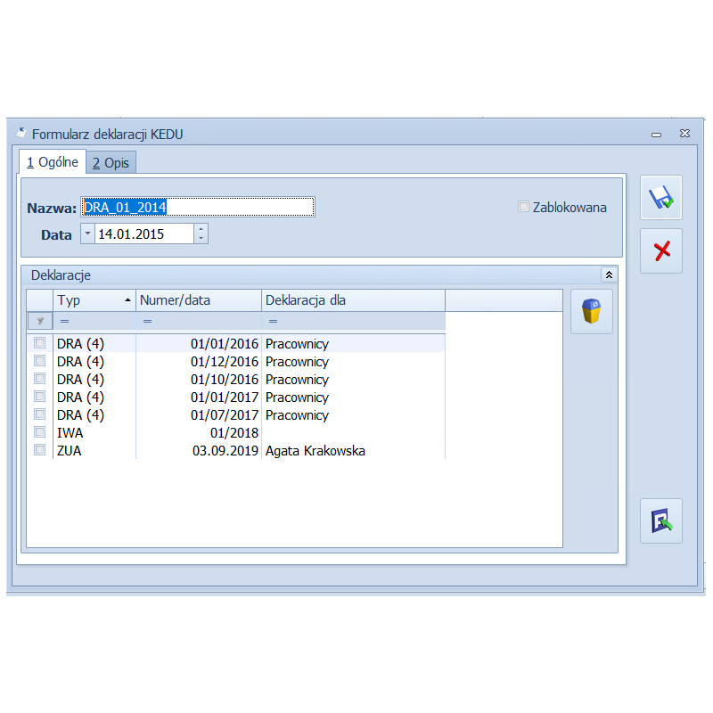Click the Nazwa input field

tap(198, 207)
